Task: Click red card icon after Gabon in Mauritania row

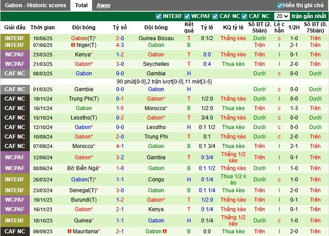Action: pyautogui.click(x=166, y=231)
